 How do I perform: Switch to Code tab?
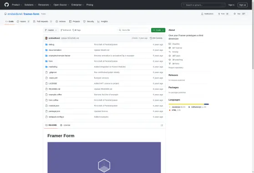point(10,21)
